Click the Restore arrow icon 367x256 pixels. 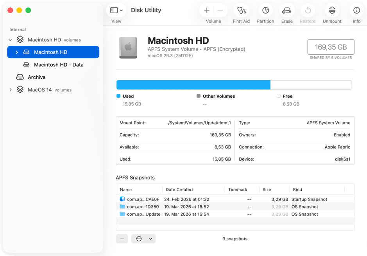click(x=308, y=10)
